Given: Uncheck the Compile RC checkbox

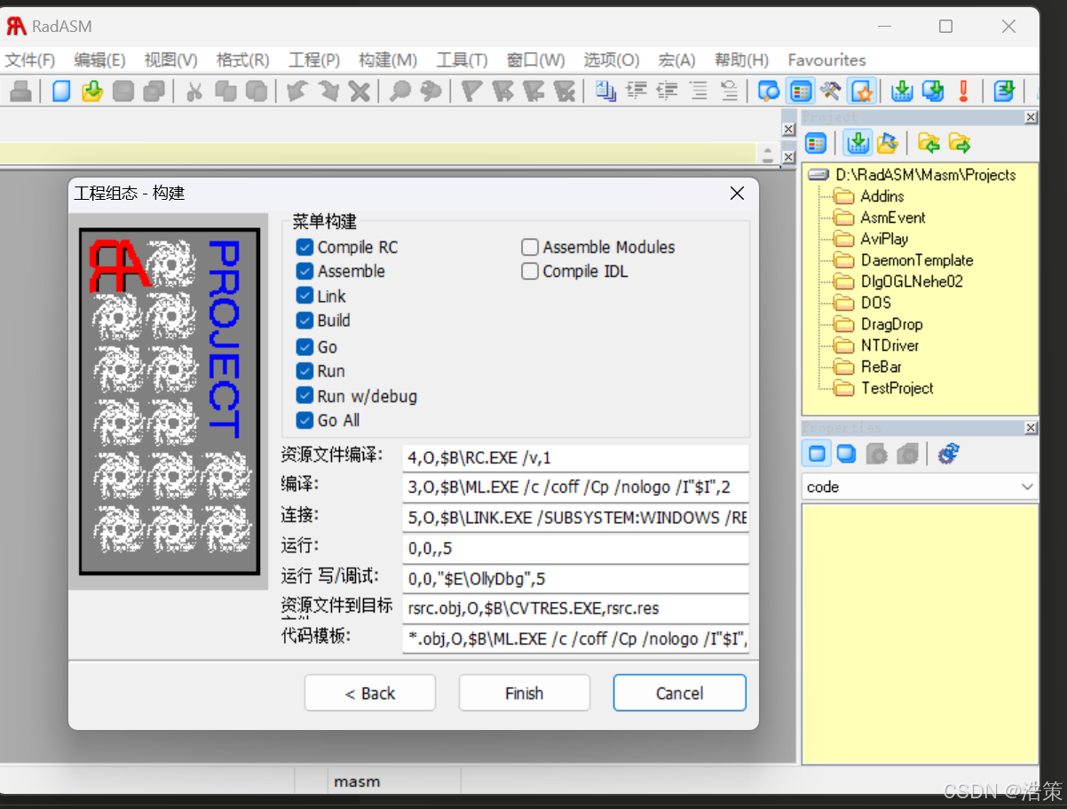Looking at the screenshot, I should coord(304,247).
